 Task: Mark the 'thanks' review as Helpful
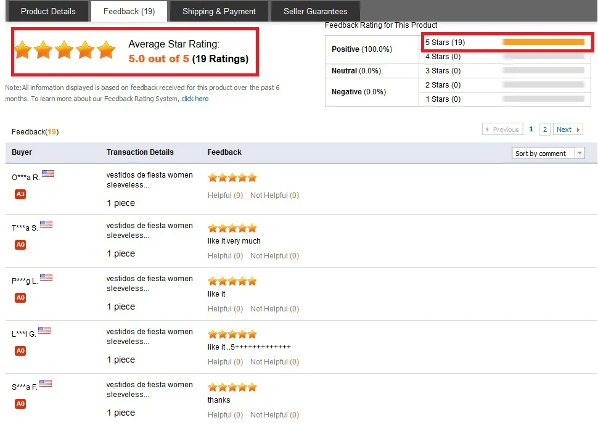point(225,414)
